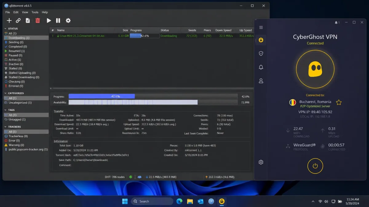The image size is (369, 207).
Task: Collapse the TAGS section
Action: tap(5, 110)
